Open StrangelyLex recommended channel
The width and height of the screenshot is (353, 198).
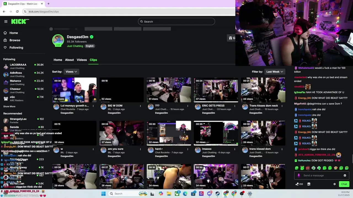(x=23, y=120)
